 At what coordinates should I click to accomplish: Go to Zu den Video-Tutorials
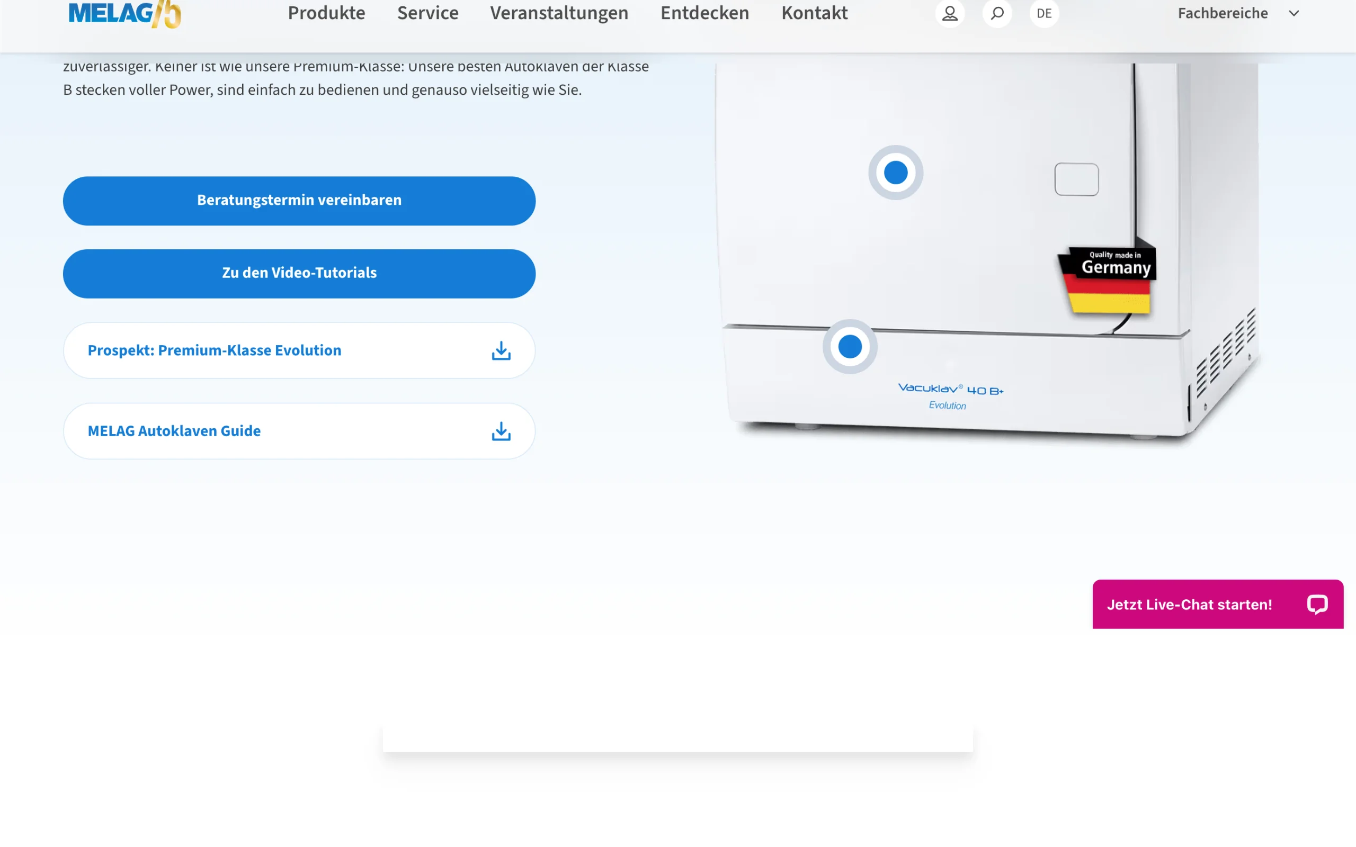pos(299,273)
